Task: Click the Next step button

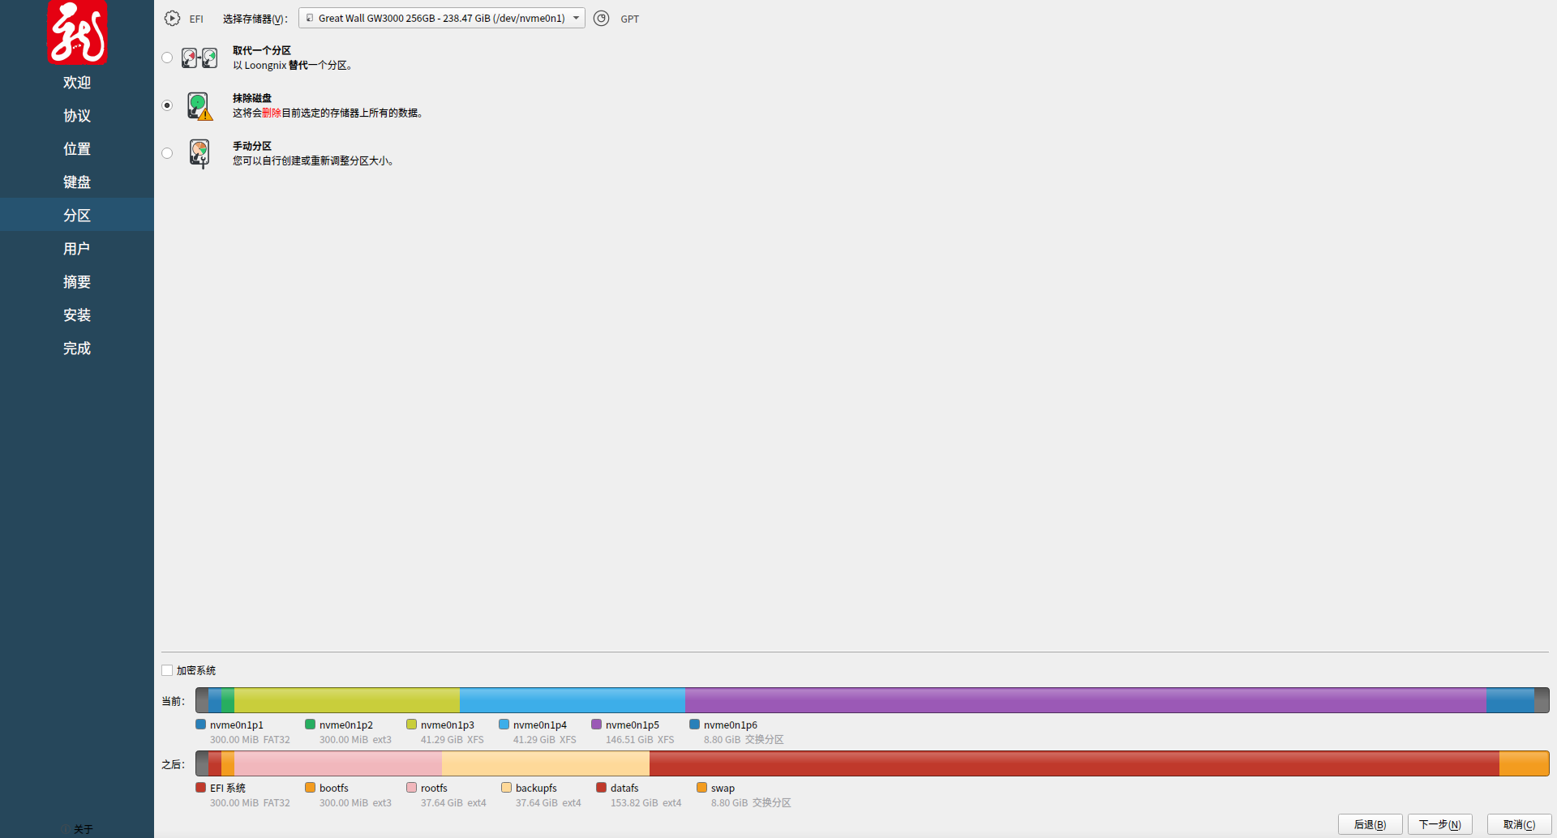Action: tap(1439, 824)
